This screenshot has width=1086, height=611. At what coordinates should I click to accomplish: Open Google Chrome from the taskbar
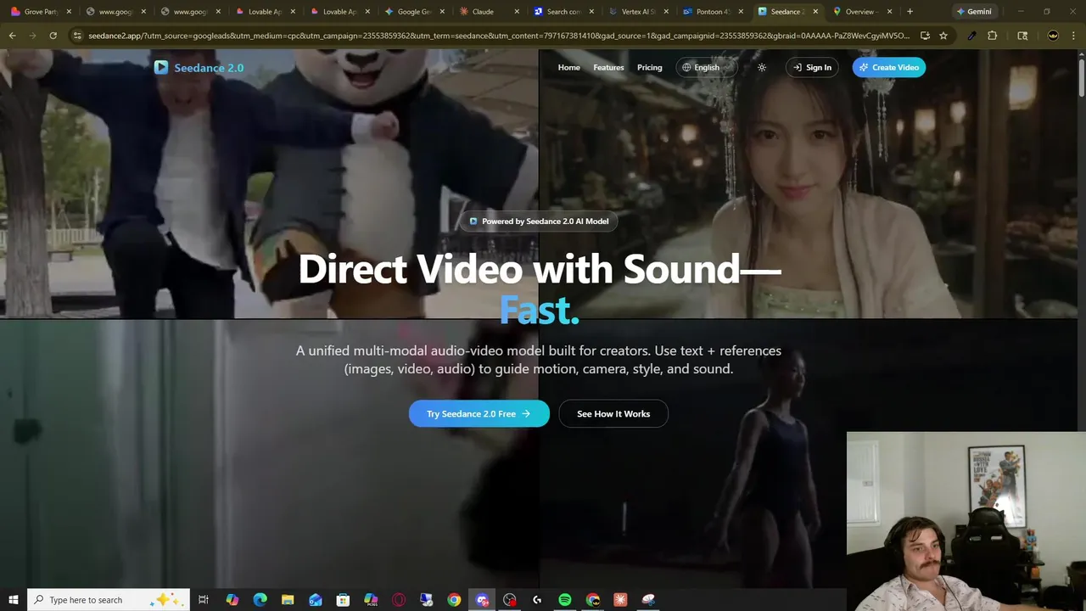(454, 600)
